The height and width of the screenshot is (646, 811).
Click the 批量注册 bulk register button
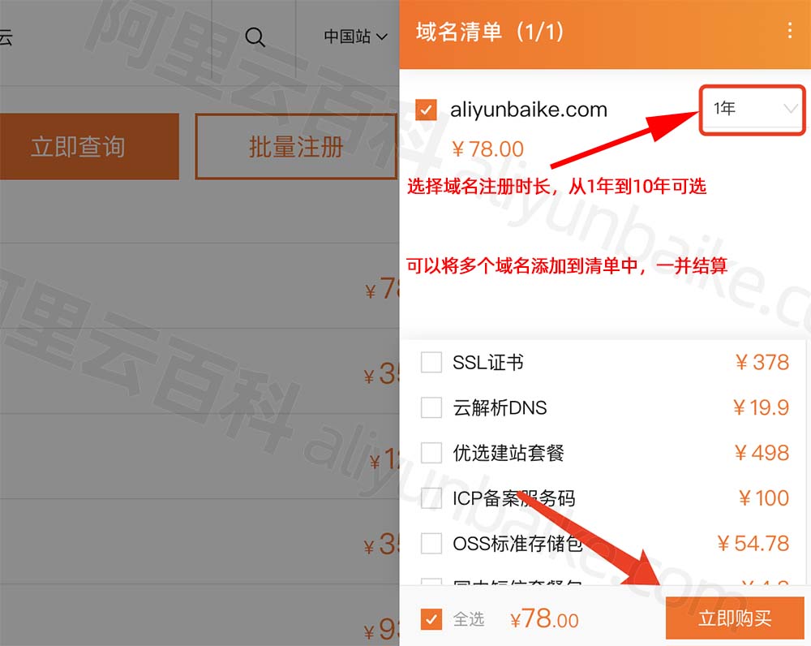pos(296,147)
